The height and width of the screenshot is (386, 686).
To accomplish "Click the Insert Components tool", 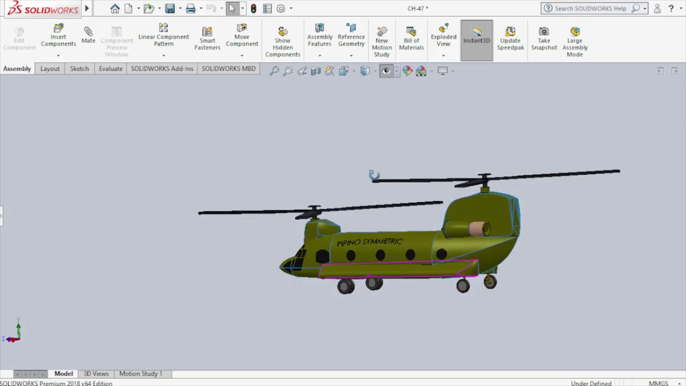I will pos(58,35).
